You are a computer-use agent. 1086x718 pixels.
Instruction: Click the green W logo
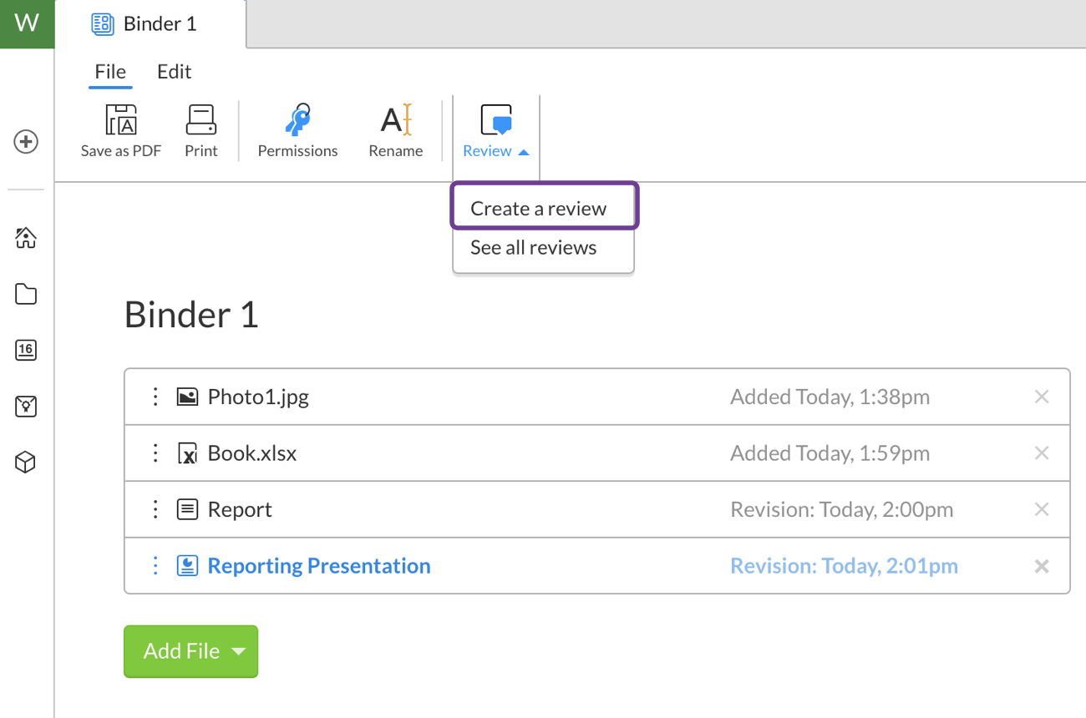(x=26, y=23)
